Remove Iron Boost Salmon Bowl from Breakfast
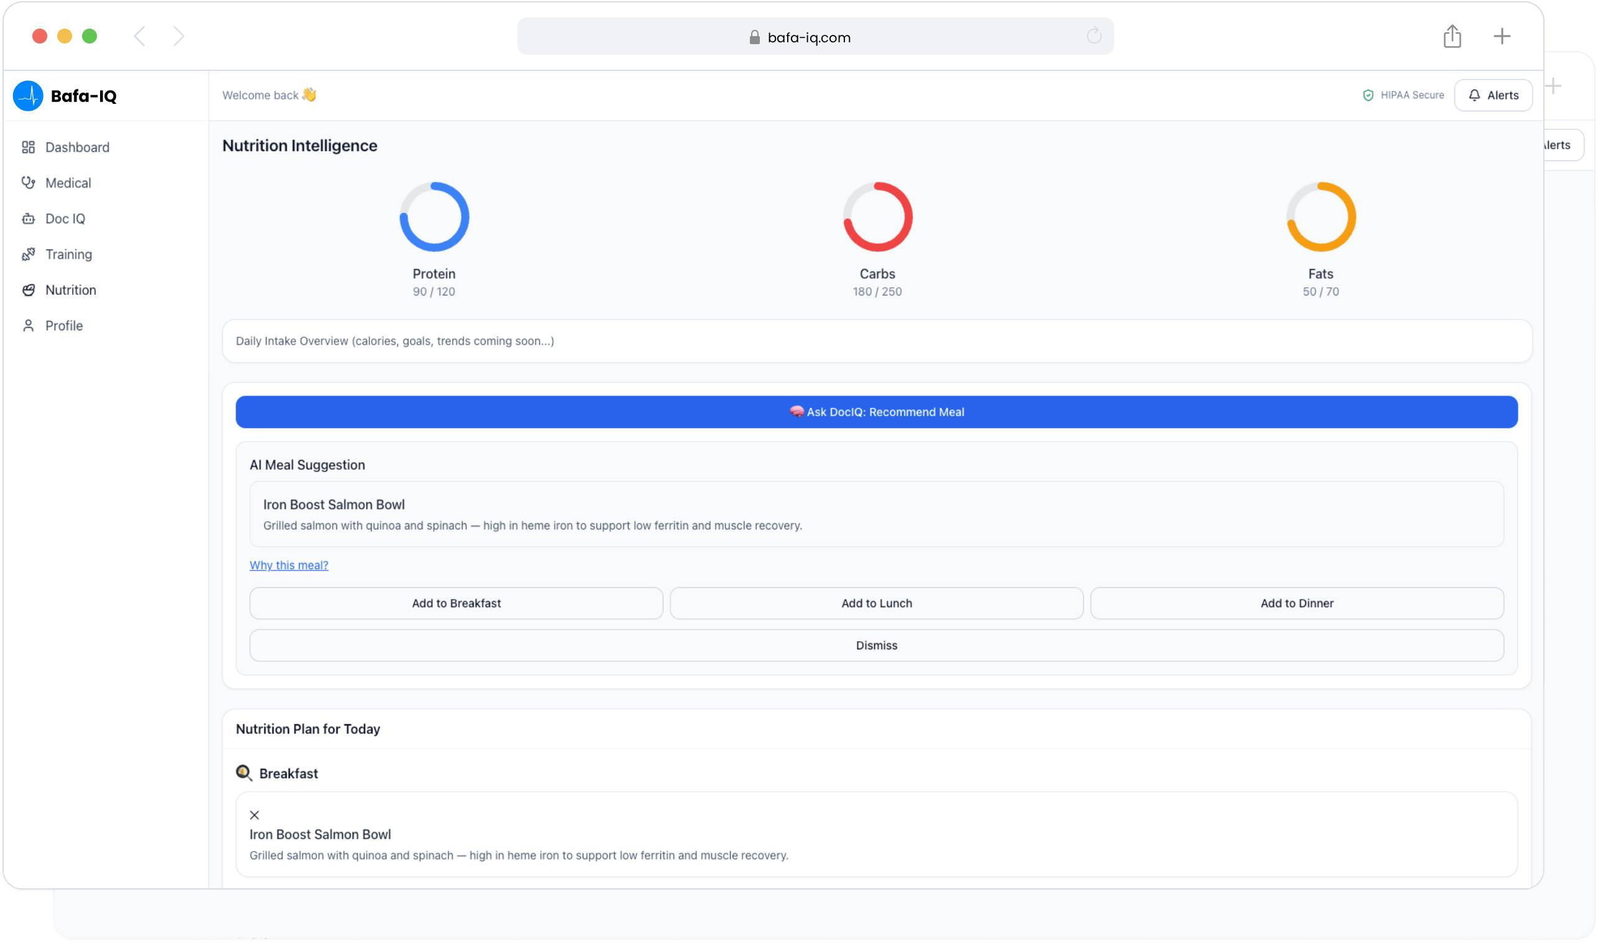 point(255,815)
